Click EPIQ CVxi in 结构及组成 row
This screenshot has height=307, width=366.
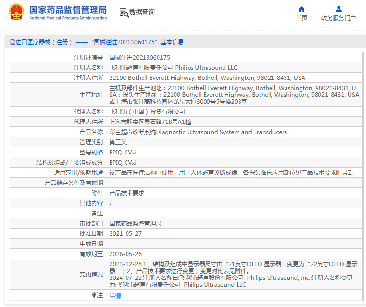123,163
